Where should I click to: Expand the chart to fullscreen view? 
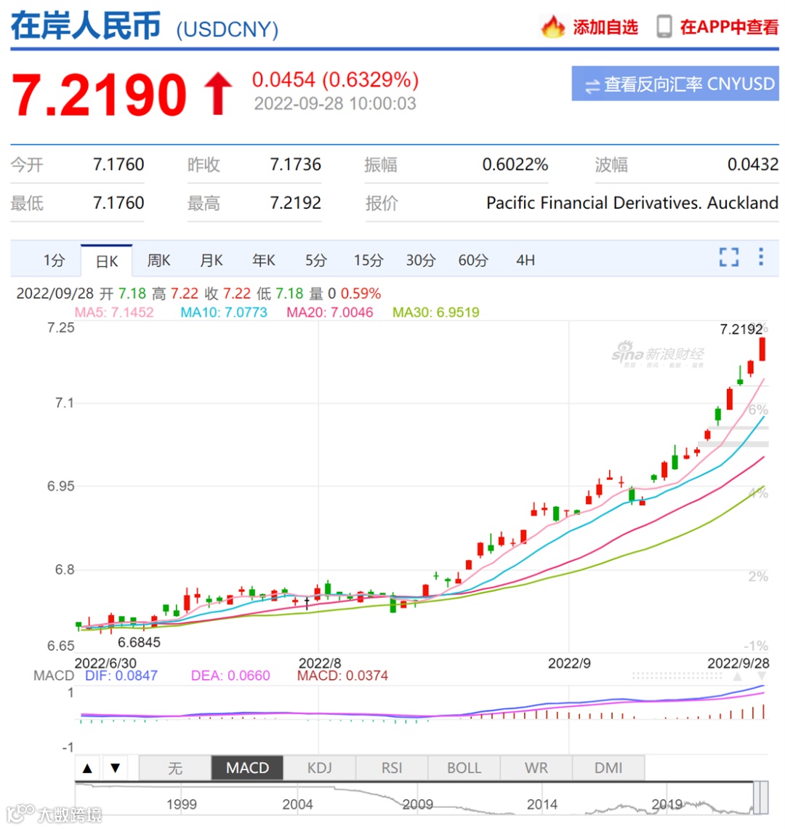(x=728, y=258)
